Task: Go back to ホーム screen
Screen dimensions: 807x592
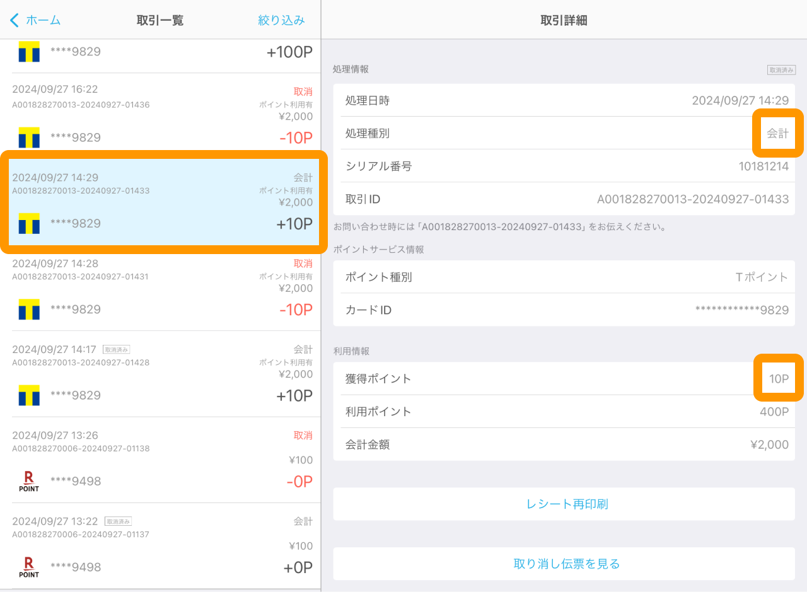Action: (x=35, y=20)
